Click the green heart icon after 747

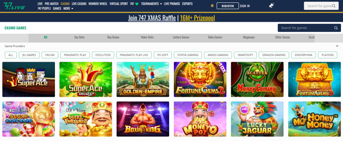[137, 4]
